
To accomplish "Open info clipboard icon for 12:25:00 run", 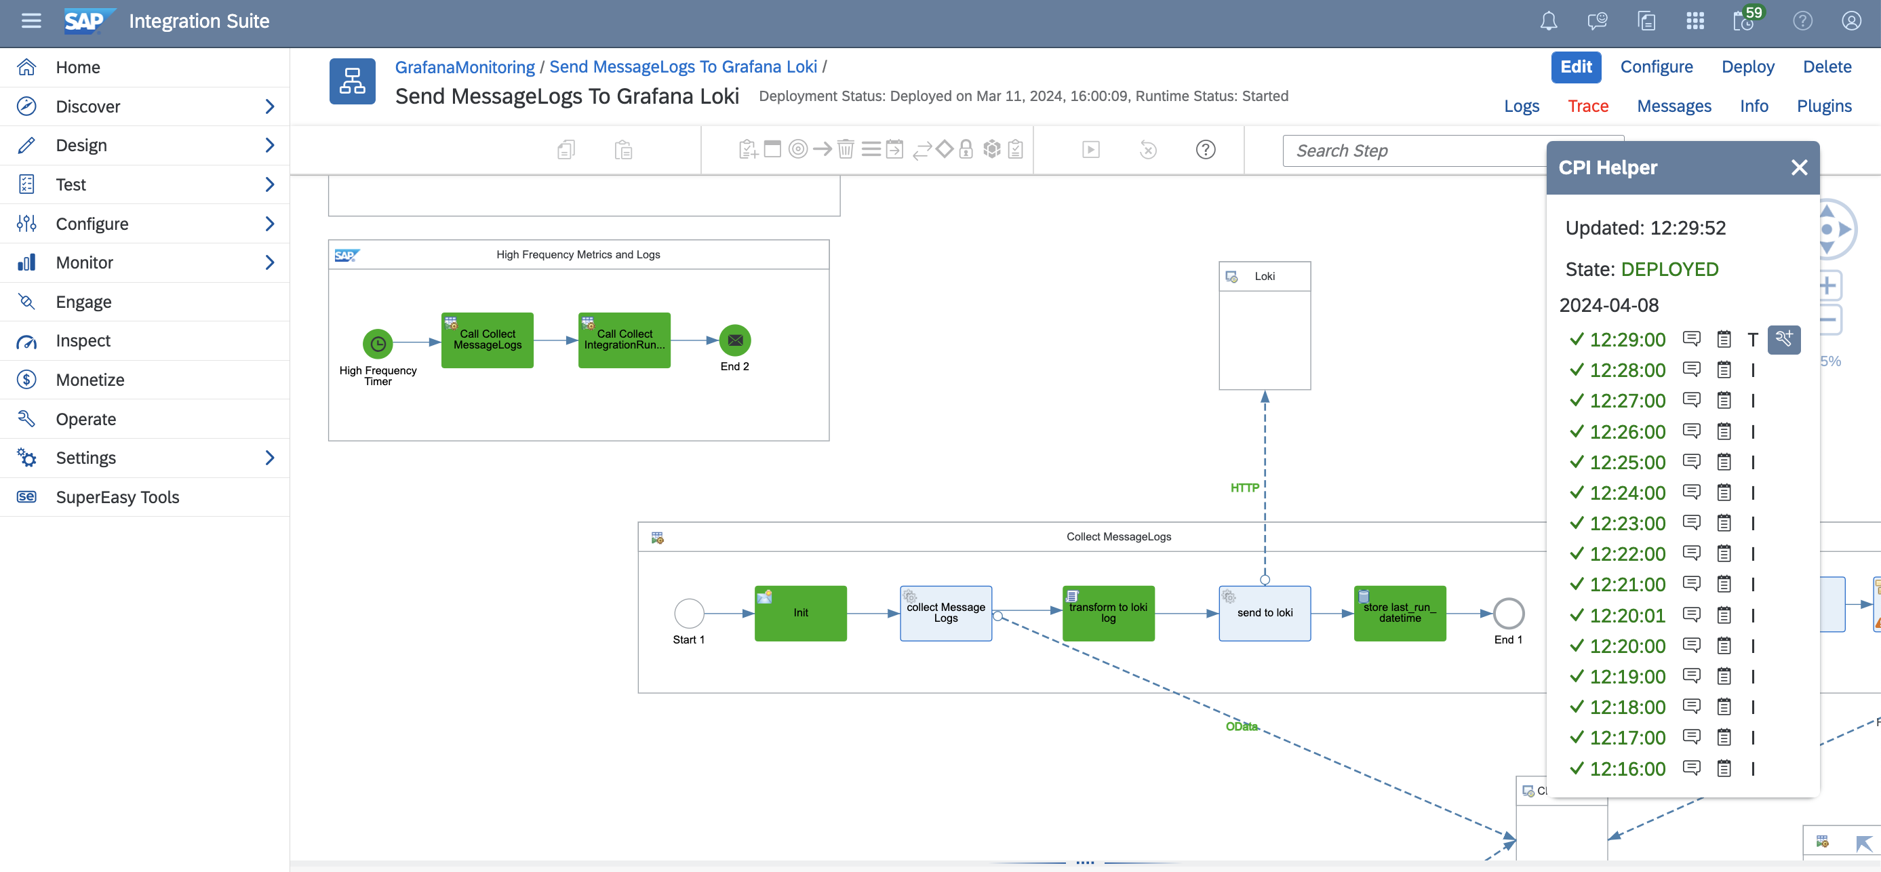I will (1723, 462).
